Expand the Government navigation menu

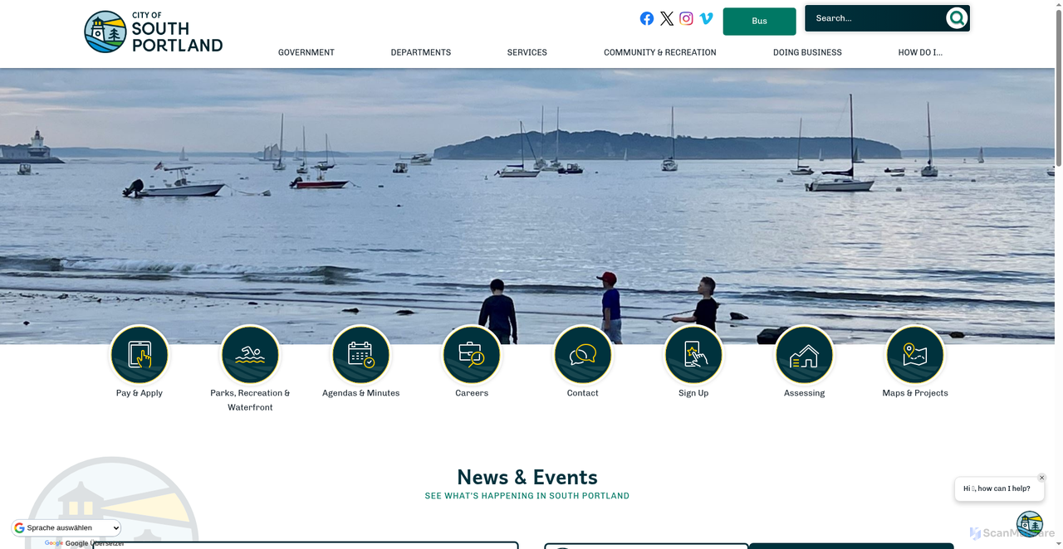coord(306,52)
